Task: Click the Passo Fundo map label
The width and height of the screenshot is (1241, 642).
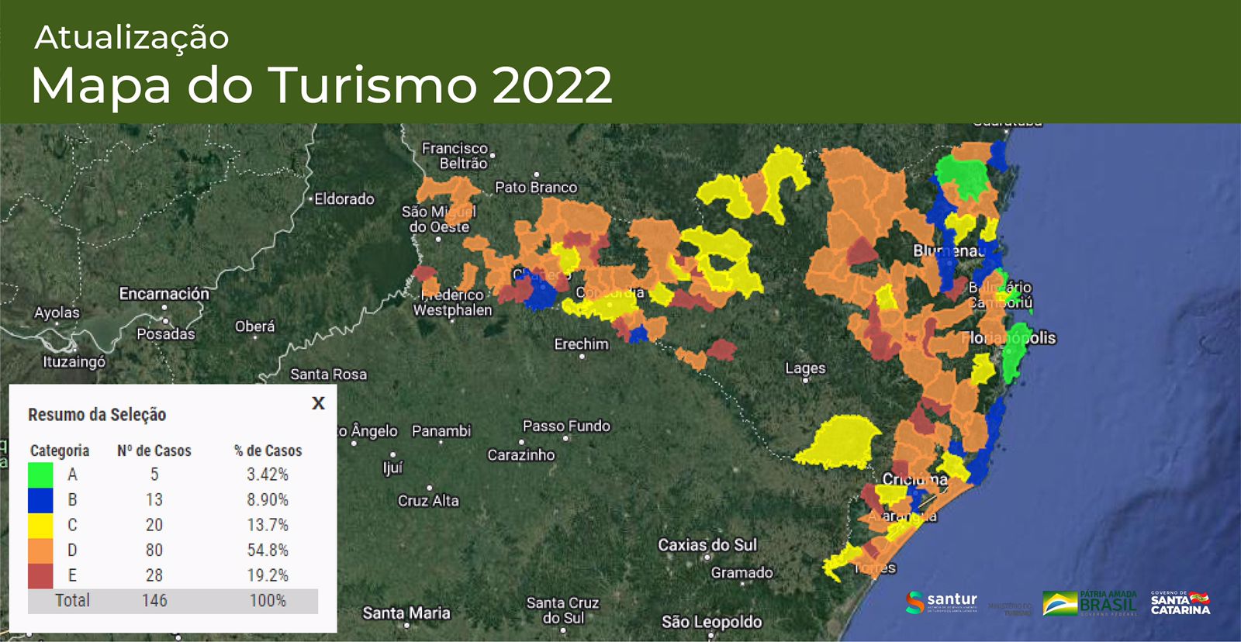Action: [566, 426]
